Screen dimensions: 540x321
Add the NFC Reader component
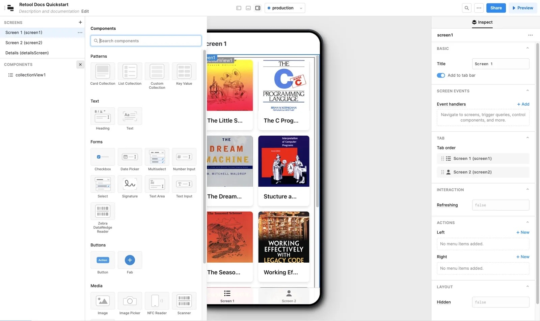(157, 301)
